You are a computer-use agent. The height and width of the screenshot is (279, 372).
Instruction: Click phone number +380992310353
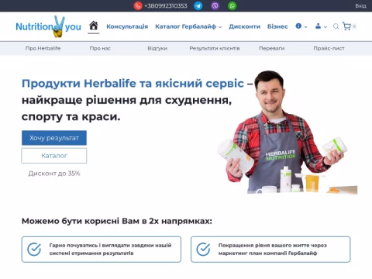point(166,5)
